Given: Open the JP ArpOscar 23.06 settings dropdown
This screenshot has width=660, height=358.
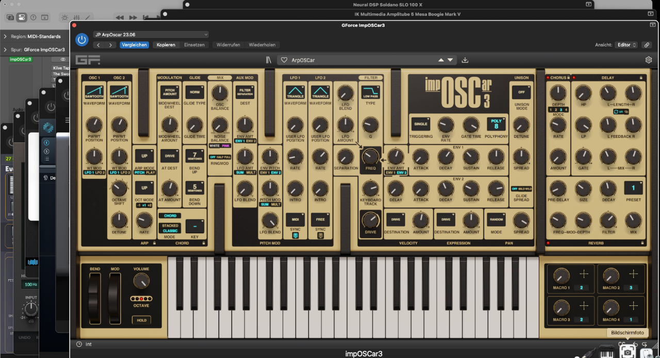Looking at the screenshot, I should coord(151,35).
